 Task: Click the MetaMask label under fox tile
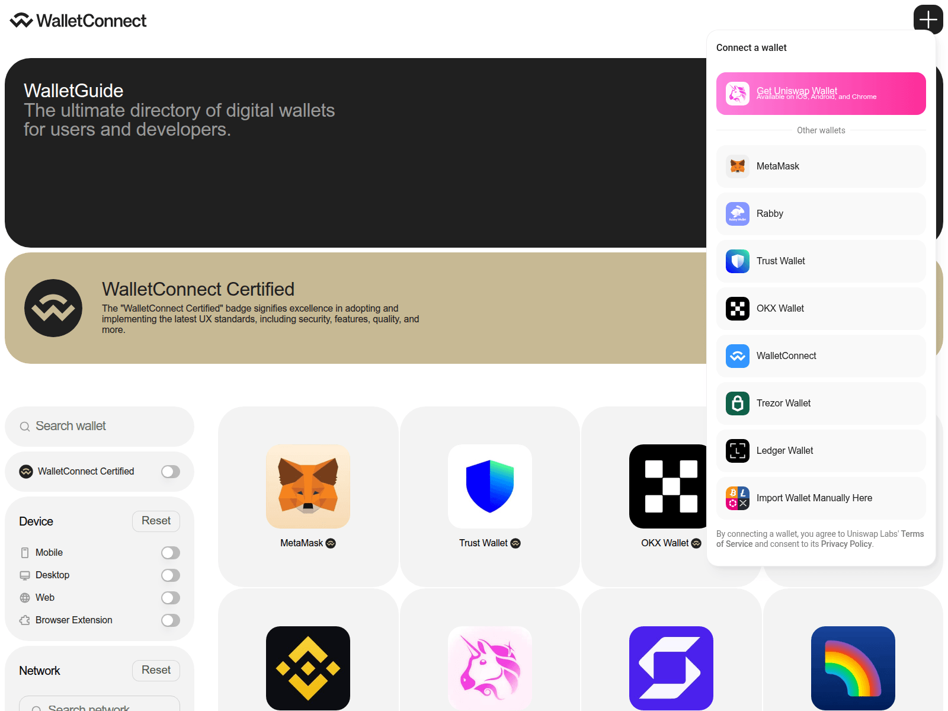click(x=302, y=543)
